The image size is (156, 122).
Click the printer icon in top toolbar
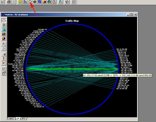click(9, 2)
